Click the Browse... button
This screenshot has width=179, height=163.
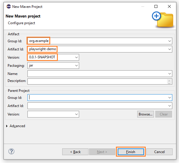pyautogui.click(x=145, y=114)
